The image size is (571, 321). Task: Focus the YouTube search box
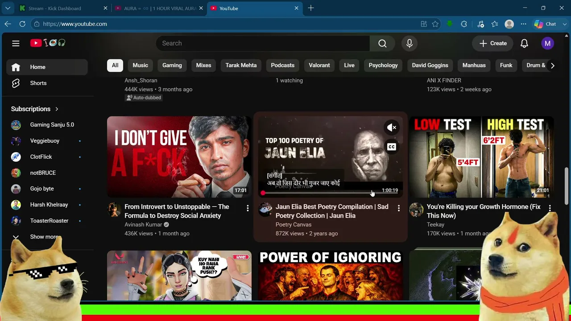click(263, 43)
